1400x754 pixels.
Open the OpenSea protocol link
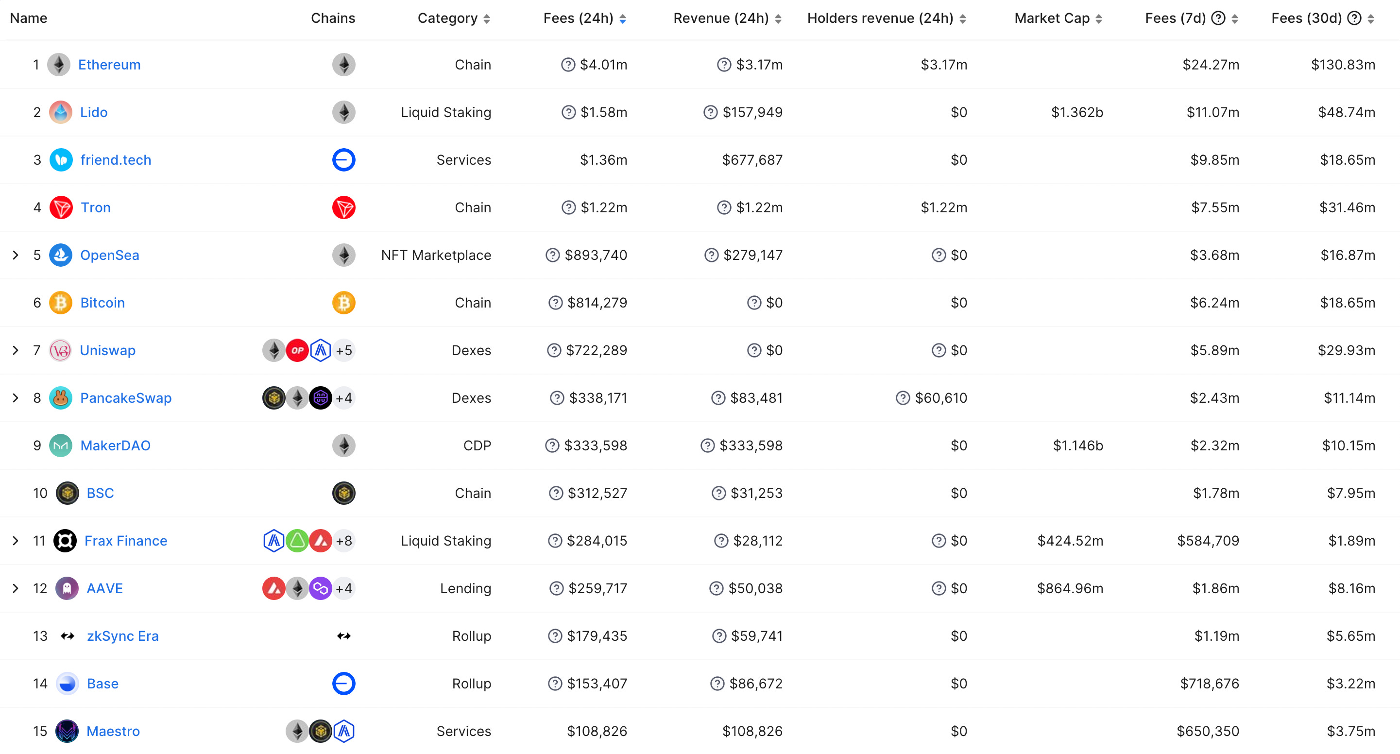tap(110, 255)
